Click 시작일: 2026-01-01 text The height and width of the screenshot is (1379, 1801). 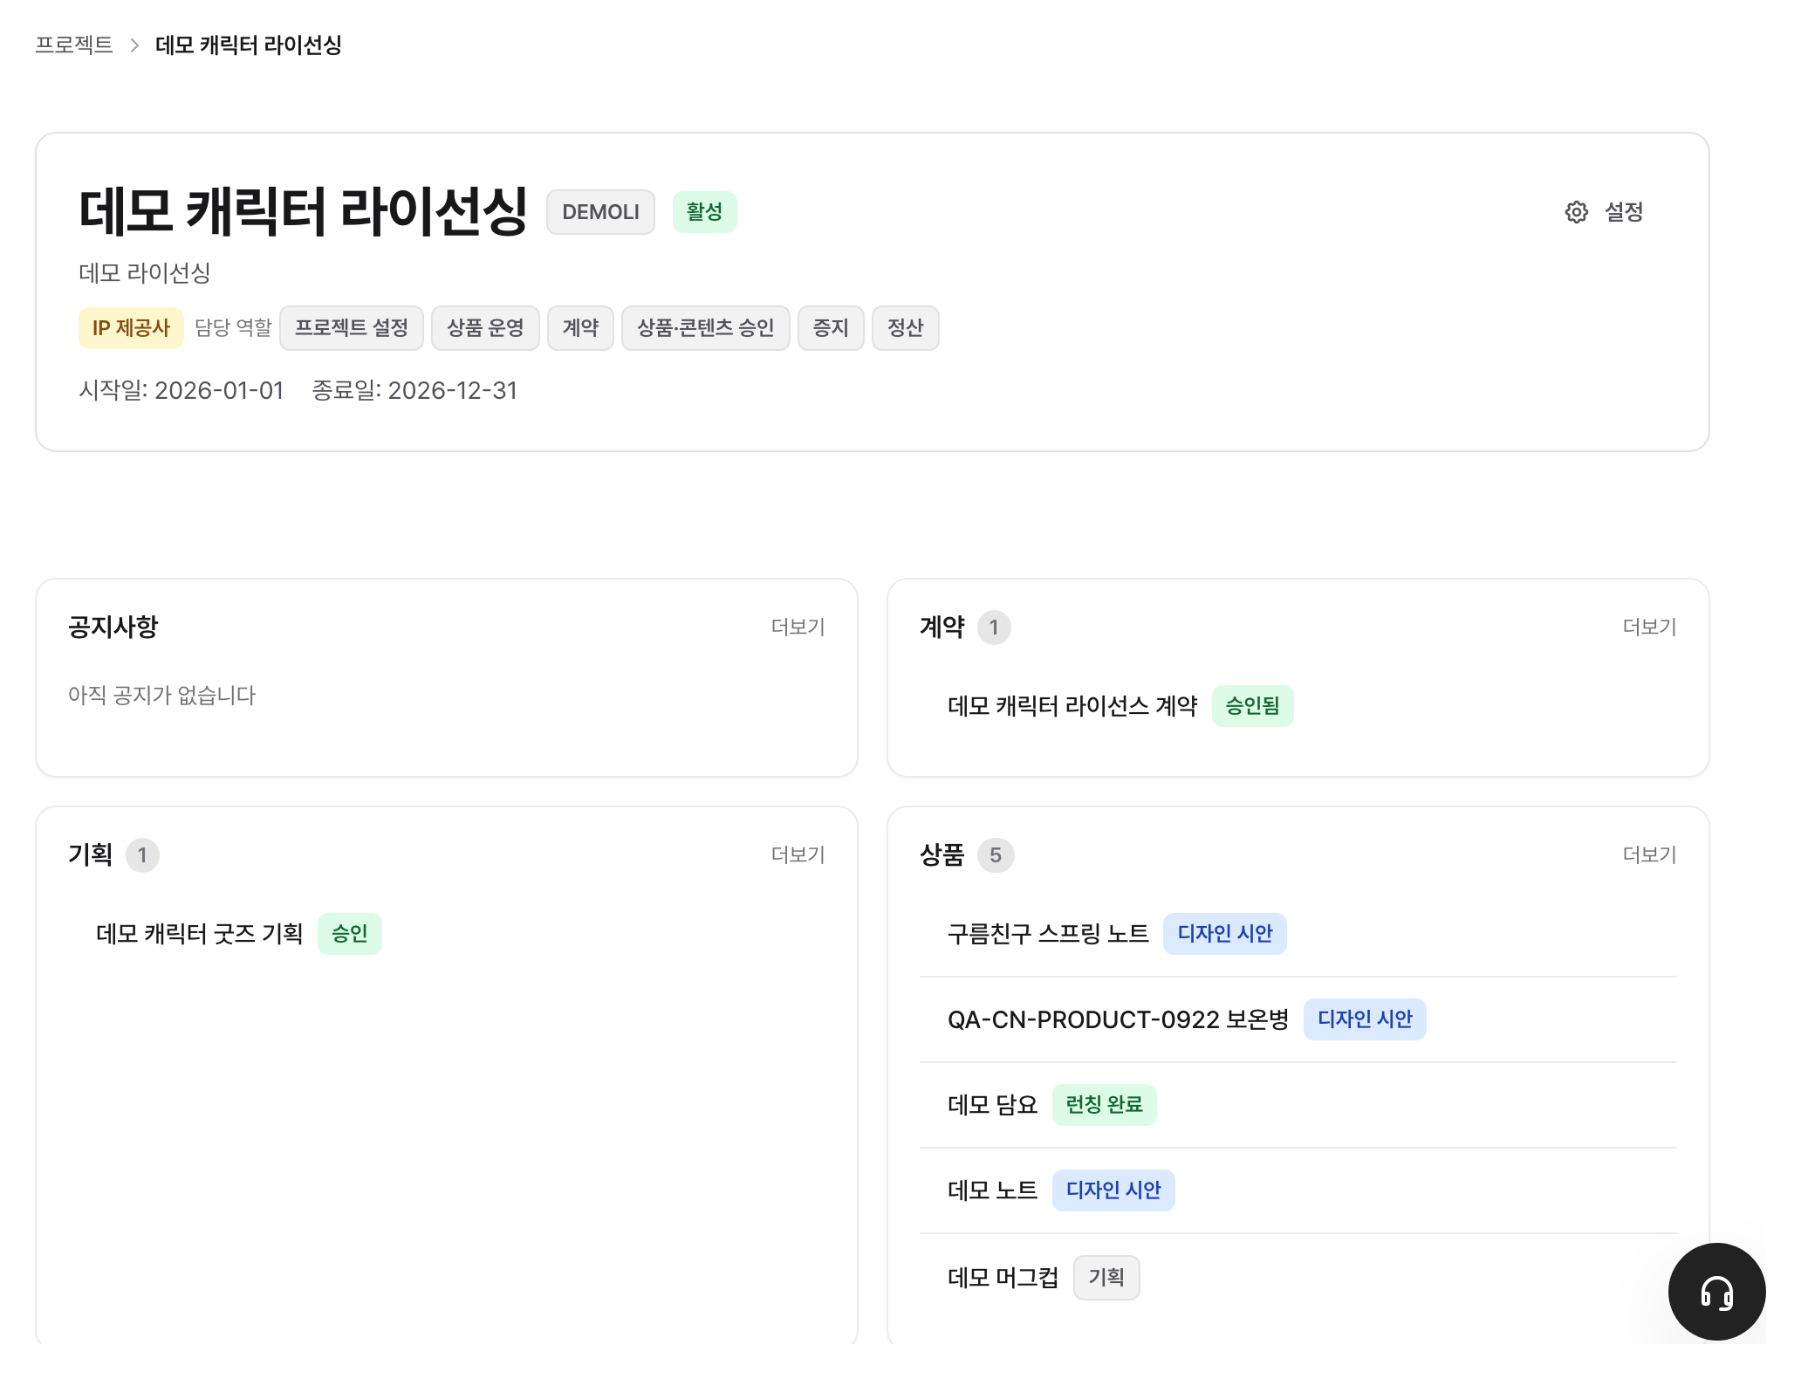pyautogui.click(x=181, y=390)
